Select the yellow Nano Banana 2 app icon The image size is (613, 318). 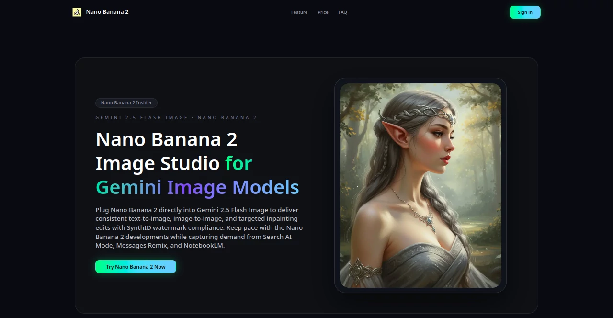[x=76, y=12]
